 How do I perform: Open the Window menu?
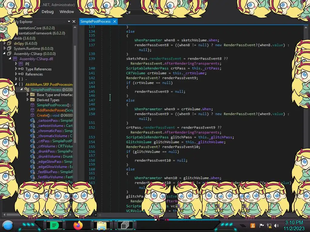[67, 12]
